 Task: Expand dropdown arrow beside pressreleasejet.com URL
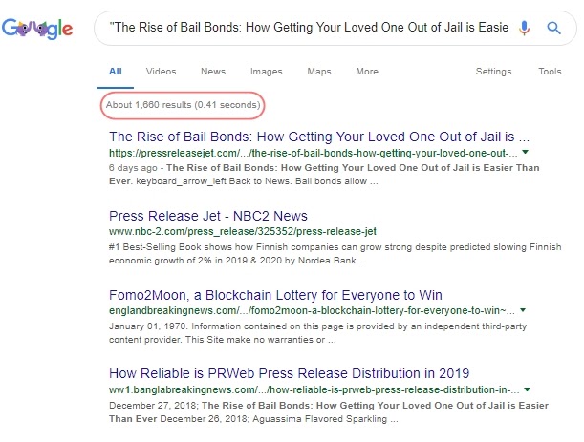pyautogui.click(x=526, y=152)
